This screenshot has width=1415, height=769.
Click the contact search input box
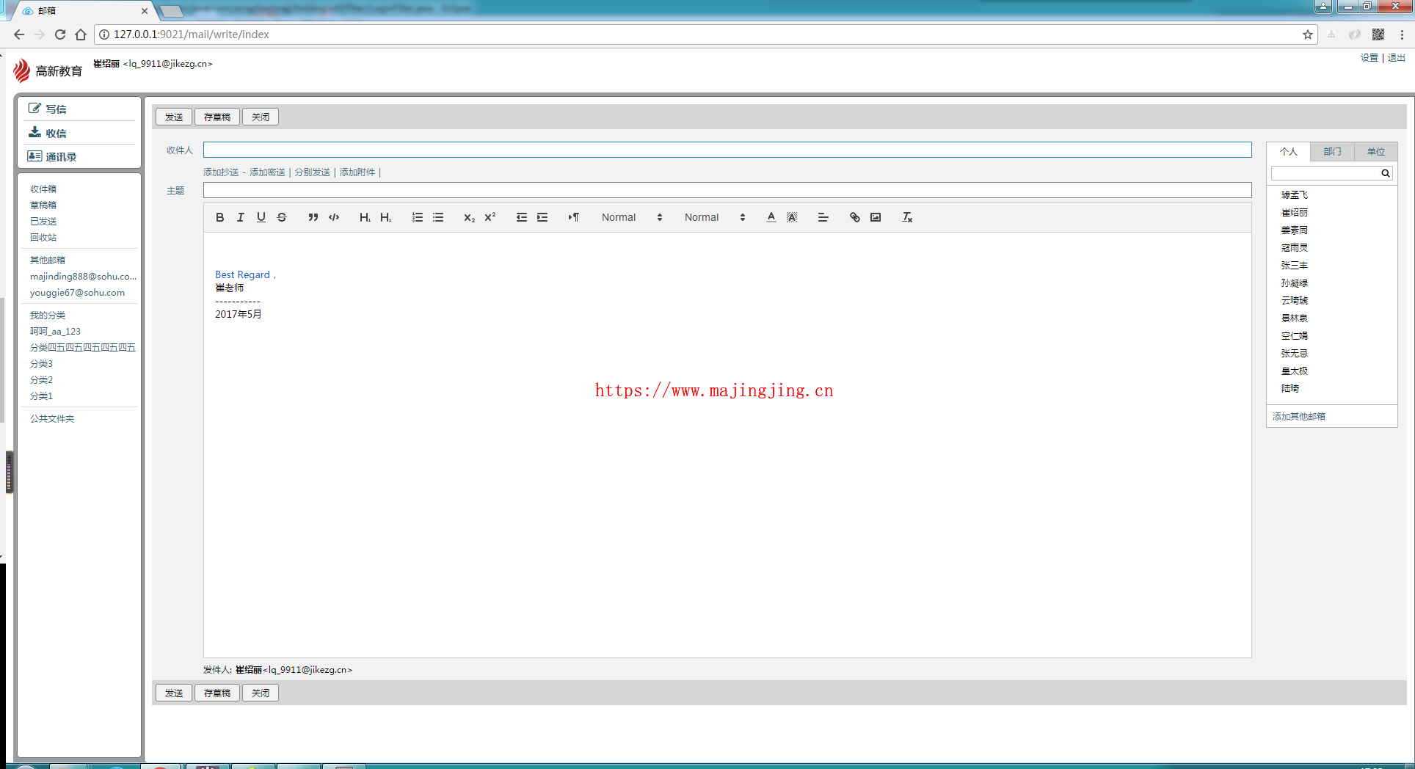click(1325, 173)
